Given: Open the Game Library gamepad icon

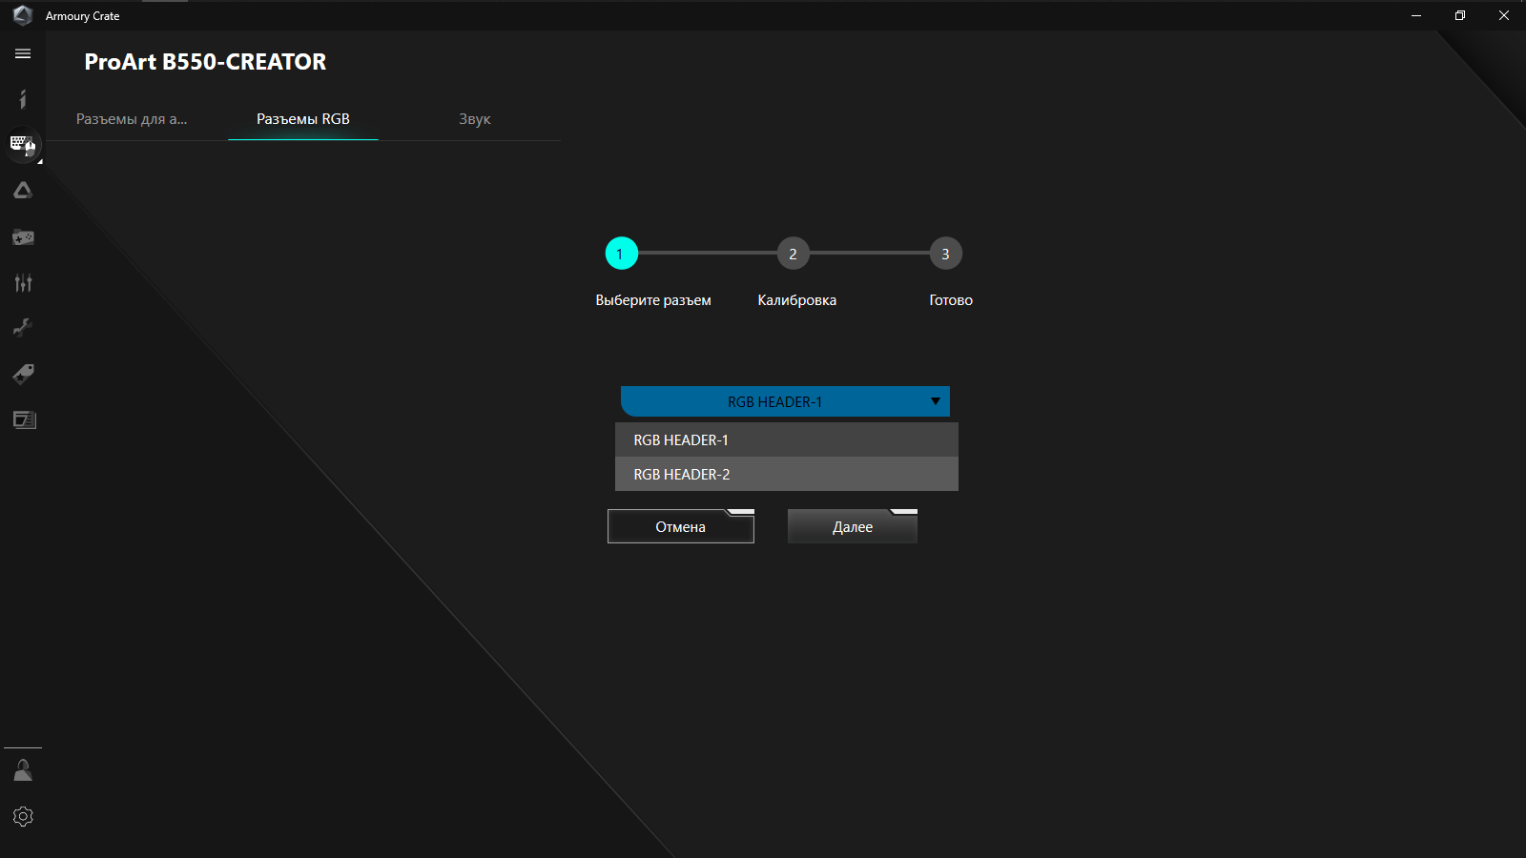Looking at the screenshot, I should [23, 236].
